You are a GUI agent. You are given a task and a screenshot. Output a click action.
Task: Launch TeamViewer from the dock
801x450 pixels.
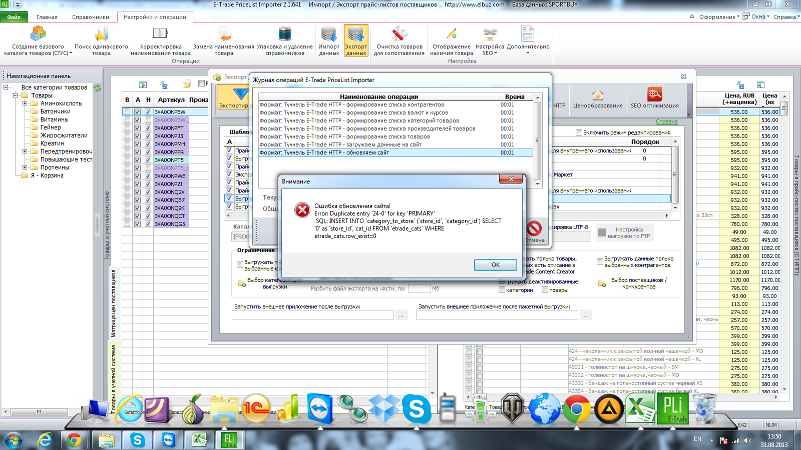coord(319,409)
